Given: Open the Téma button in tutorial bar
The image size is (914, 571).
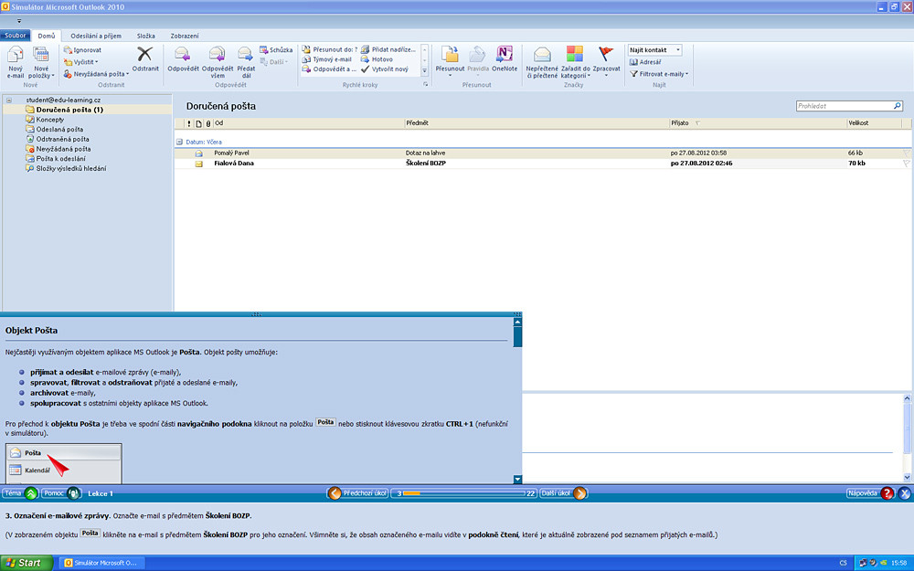Looking at the screenshot, I should (19, 493).
